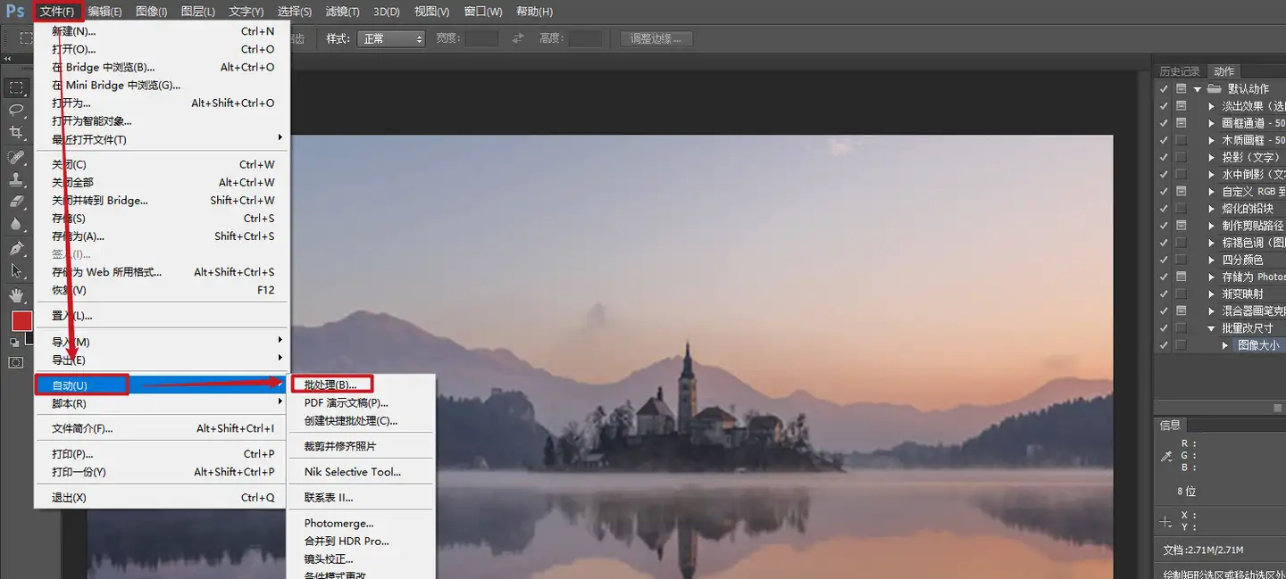Click the eyedropper icon in Info panel
This screenshot has width=1286, height=579.
[x=1165, y=456]
